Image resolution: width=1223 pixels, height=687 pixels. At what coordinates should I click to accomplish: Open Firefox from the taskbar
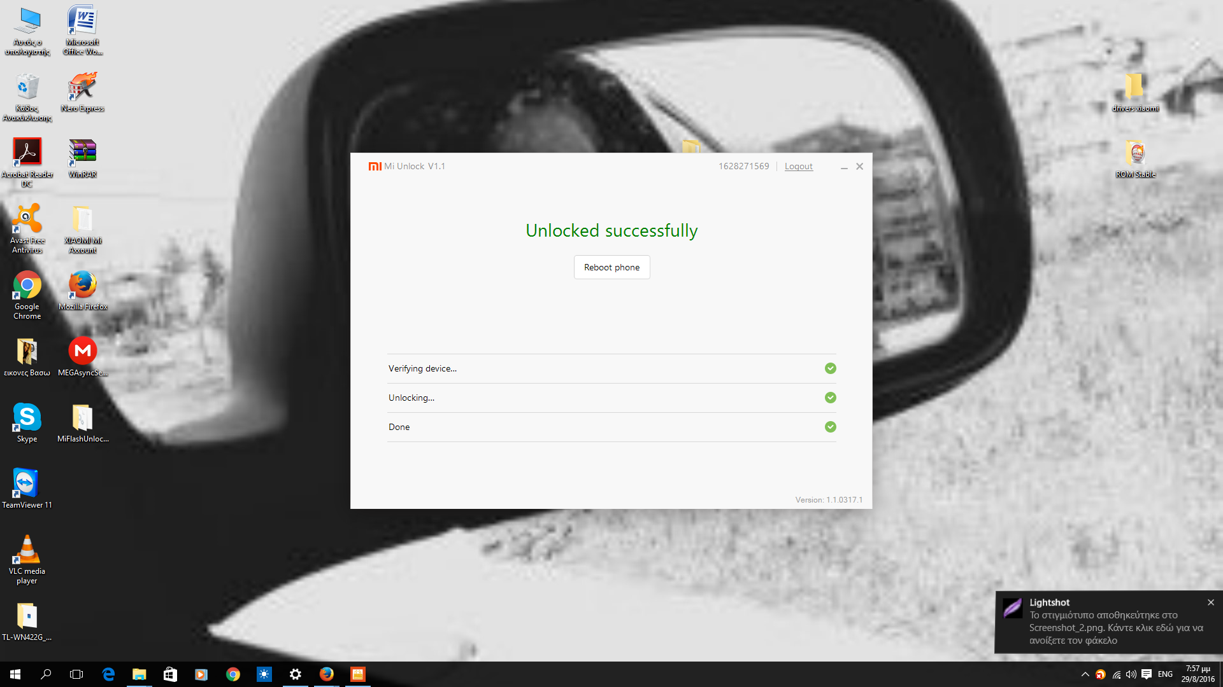click(326, 674)
